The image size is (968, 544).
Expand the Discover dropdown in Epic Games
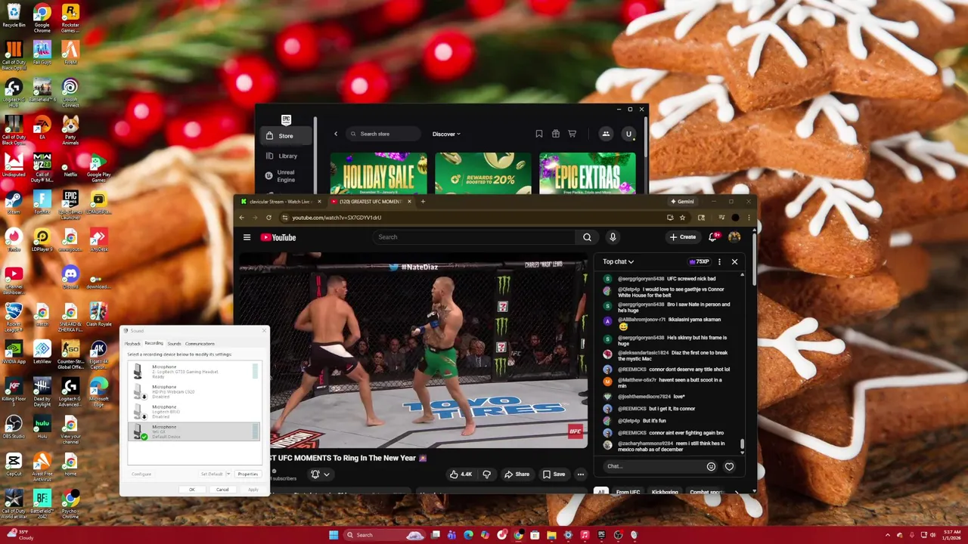coord(446,134)
